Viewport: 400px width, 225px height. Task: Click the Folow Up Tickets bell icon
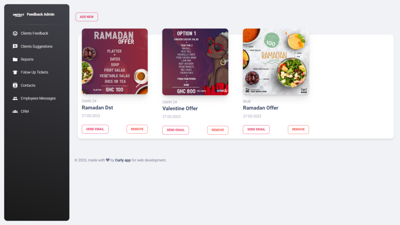[15, 72]
